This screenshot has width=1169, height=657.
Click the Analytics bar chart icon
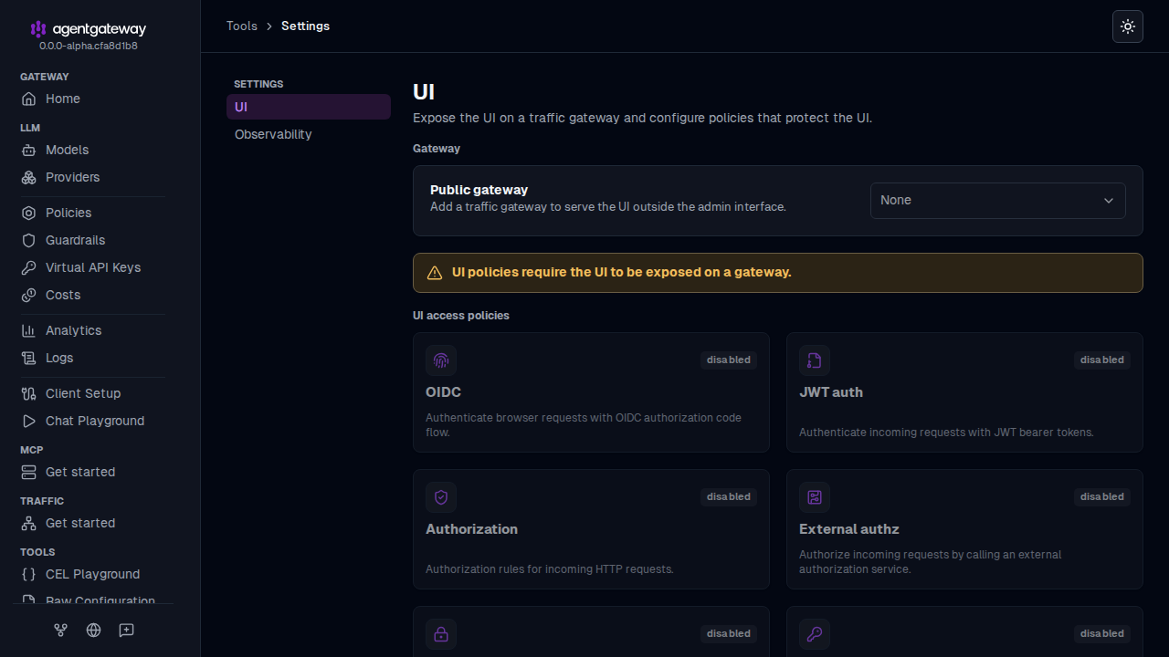(x=29, y=330)
